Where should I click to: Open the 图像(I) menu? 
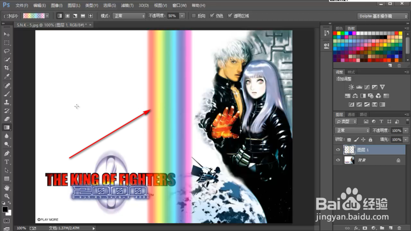click(x=57, y=5)
